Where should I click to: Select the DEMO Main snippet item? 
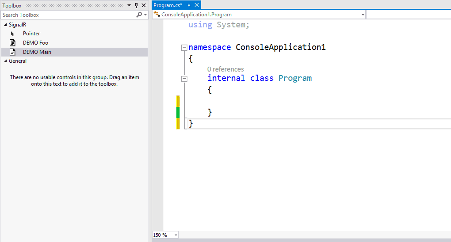37,52
